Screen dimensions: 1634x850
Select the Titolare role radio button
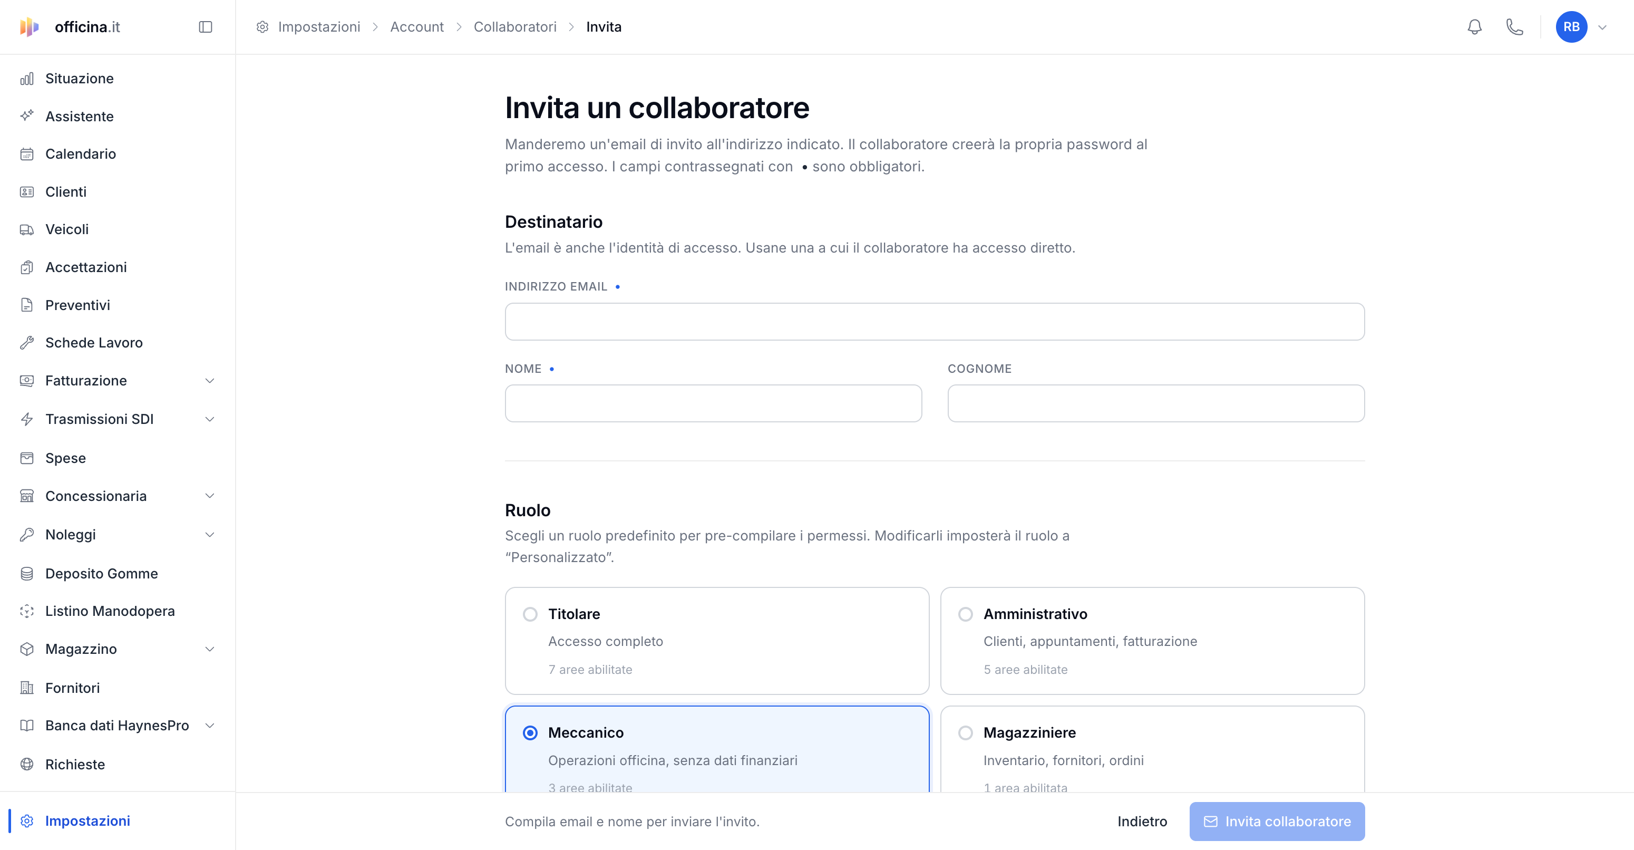530,614
